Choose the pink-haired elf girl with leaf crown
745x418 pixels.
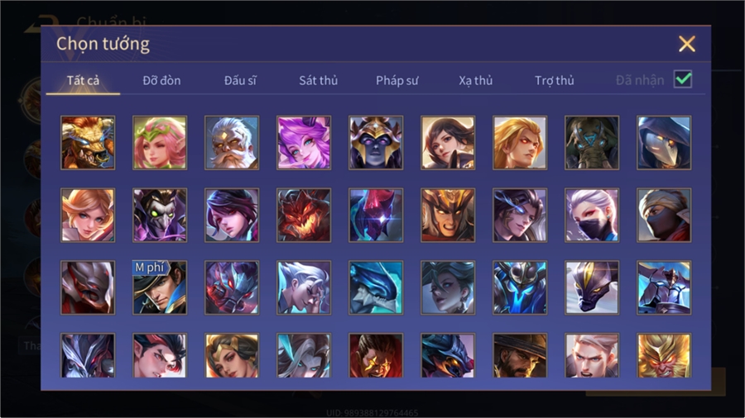click(160, 143)
